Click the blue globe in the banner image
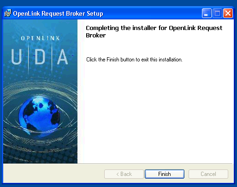The height and width of the screenshot is (187, 237). pyautogui.click(x=39, y=115)
